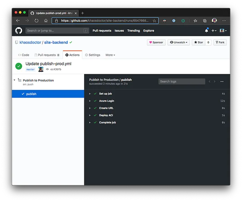
Task: Open the log options three-dot menu
Action: (x=222, y=81)
